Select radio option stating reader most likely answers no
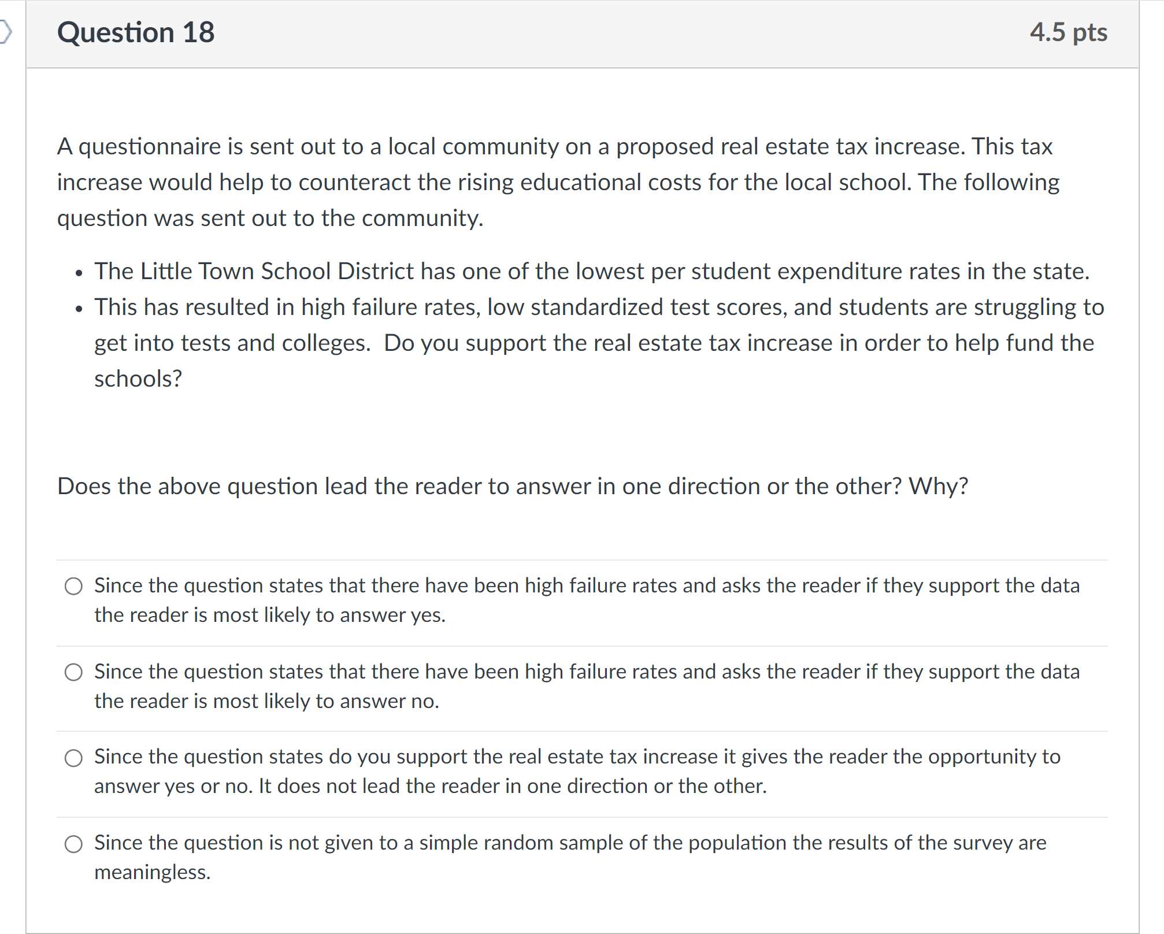This screenshot has height=934, width=1164. click(x=74, y=672)
